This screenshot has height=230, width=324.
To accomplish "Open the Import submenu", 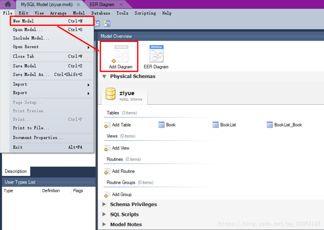I will pyautogui.click(x=51, y=85).
